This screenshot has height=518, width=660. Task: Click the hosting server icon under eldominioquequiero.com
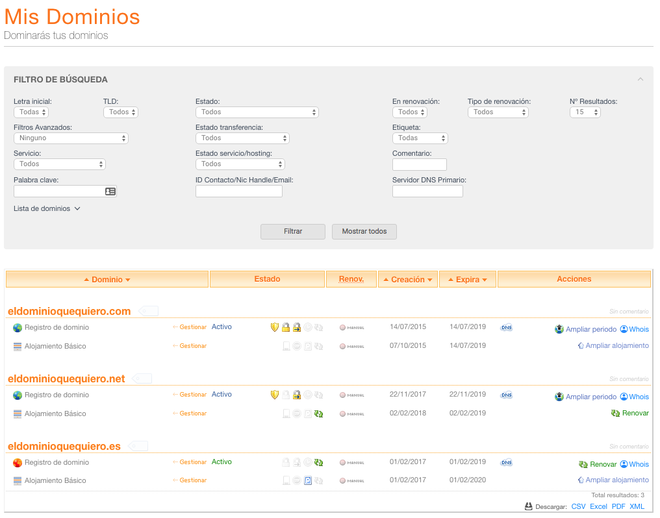tap(18, 347)
